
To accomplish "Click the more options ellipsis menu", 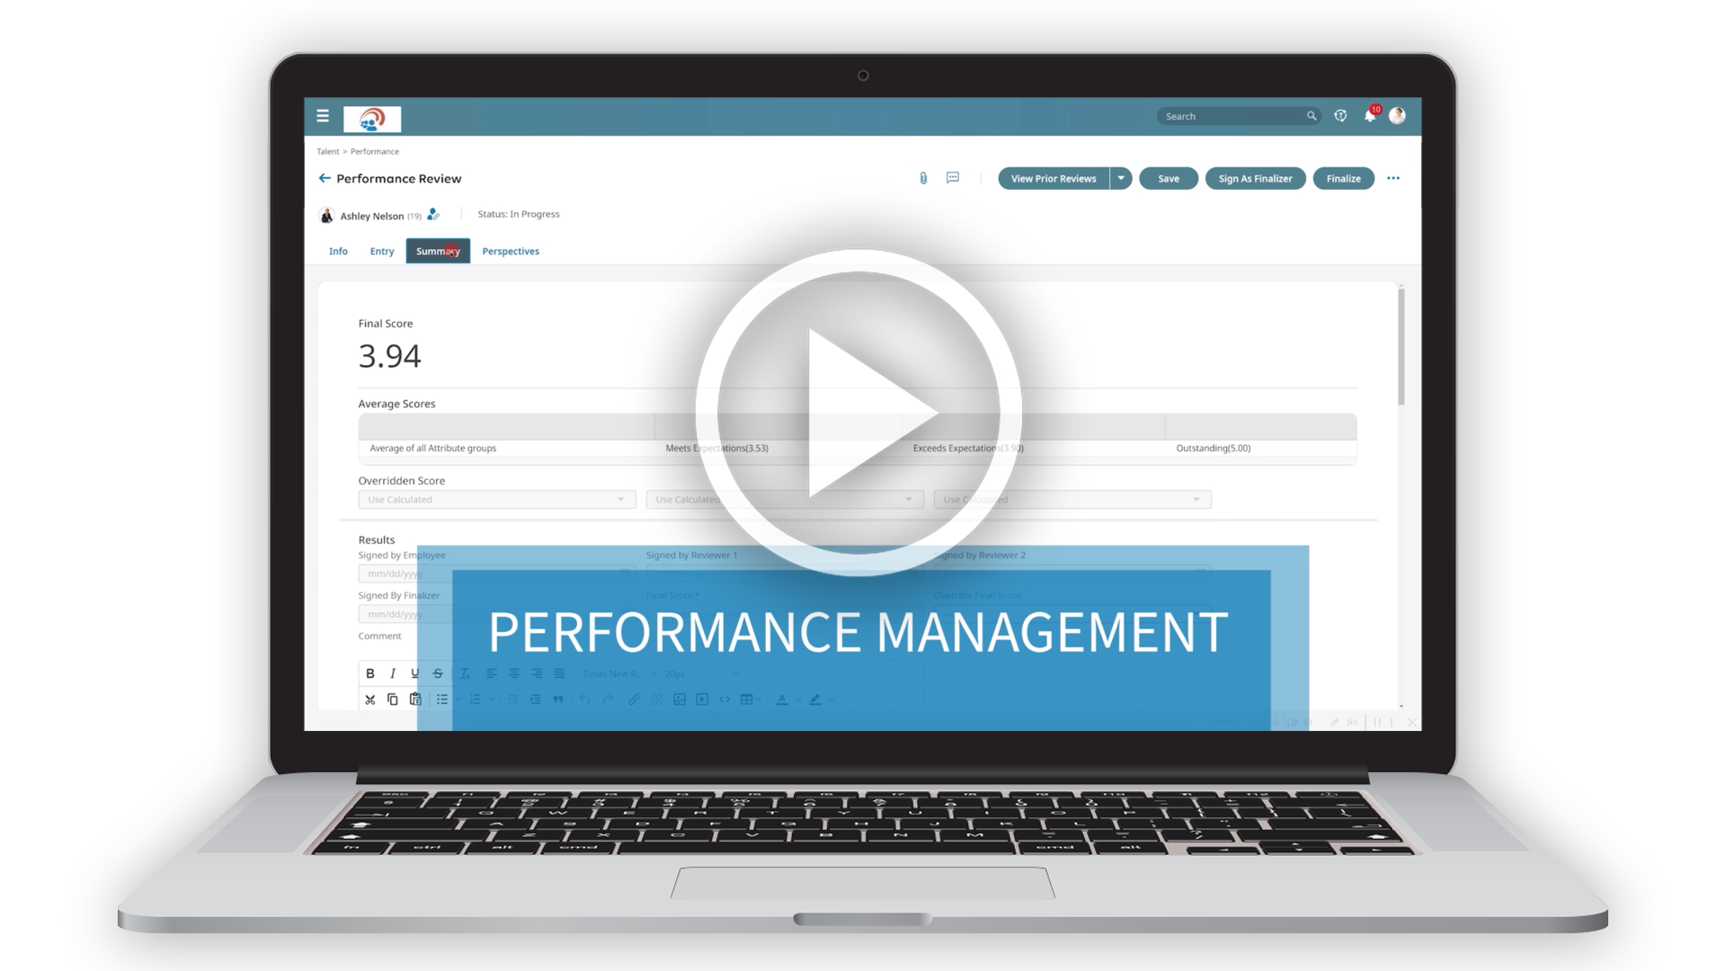I will click(1394, 178).
